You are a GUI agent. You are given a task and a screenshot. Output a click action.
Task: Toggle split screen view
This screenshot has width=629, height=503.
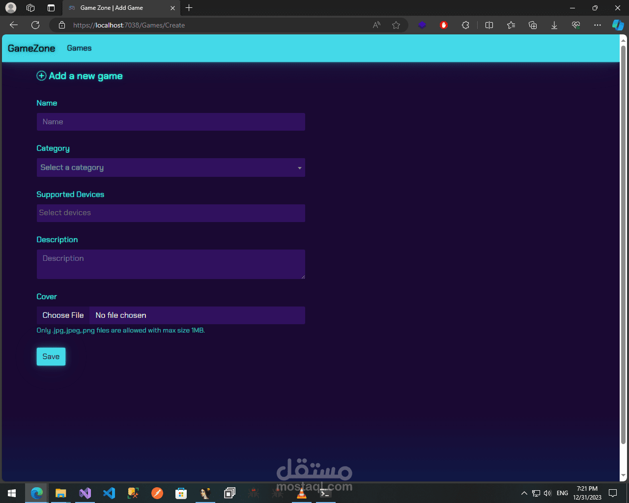(x=489, y=25)
